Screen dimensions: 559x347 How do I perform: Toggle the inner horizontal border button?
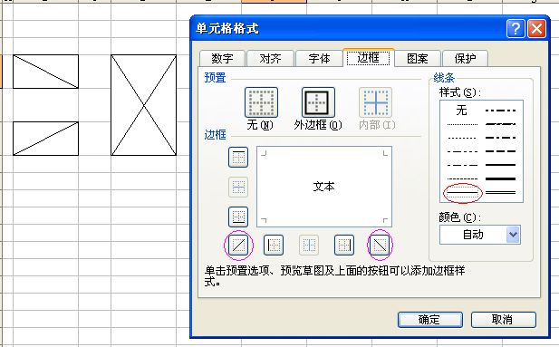(x=238, y=187)
